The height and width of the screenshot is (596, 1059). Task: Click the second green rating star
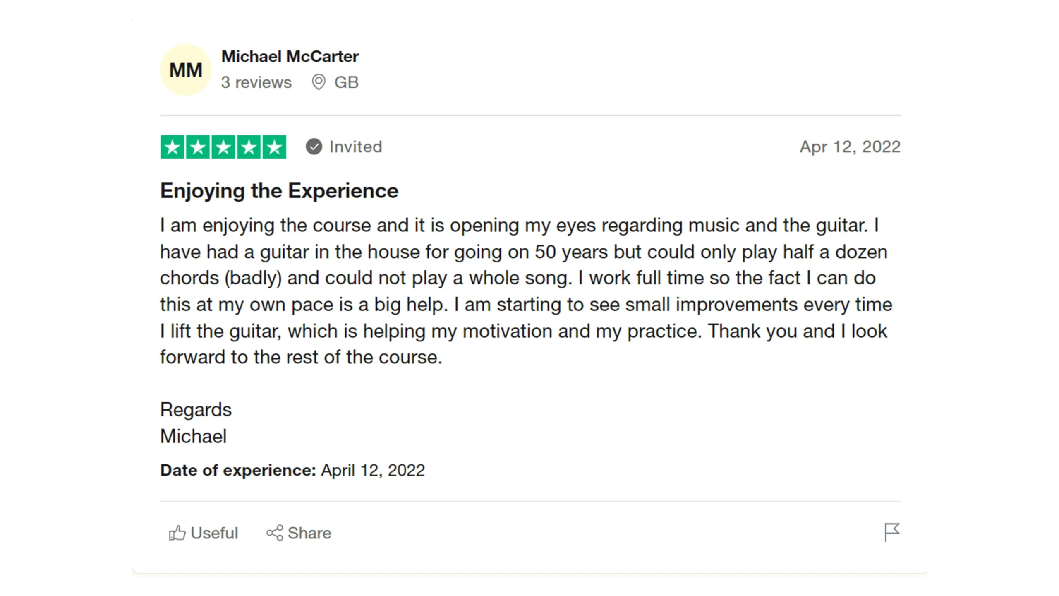point(198,147)
